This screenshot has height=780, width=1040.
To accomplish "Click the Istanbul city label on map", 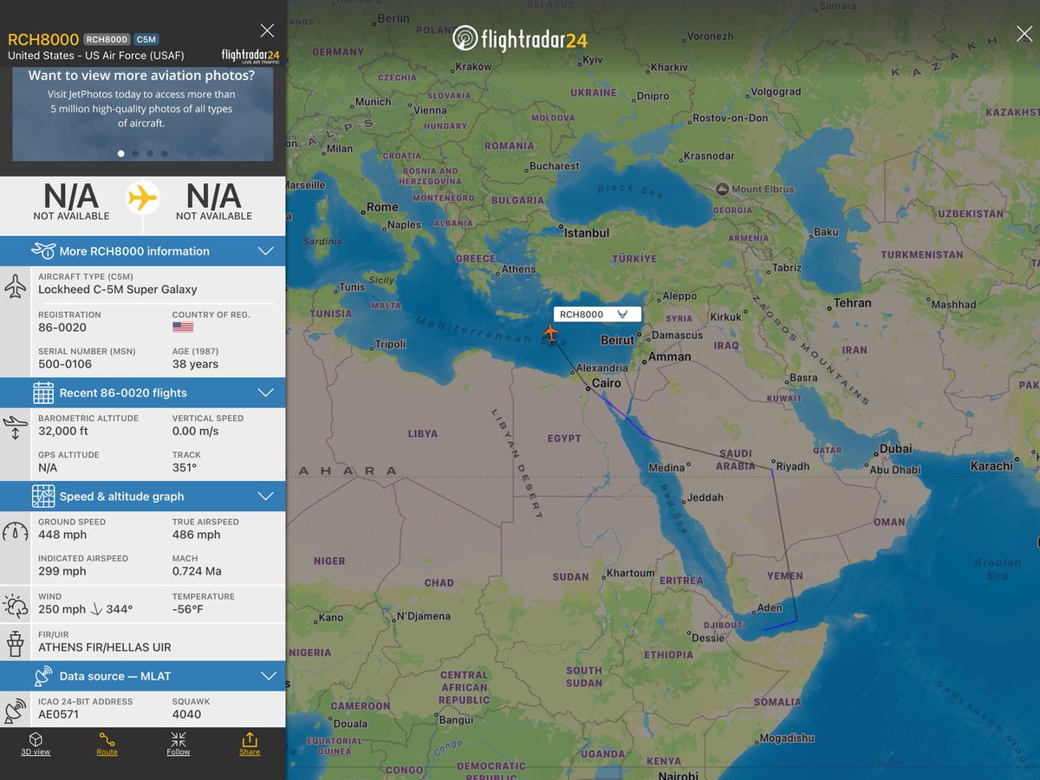I will point(587,232).
